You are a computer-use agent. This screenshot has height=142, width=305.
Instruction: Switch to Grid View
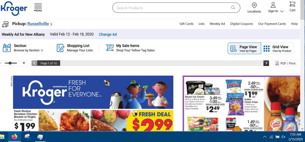pyautogui.click(x=277, y=48)
